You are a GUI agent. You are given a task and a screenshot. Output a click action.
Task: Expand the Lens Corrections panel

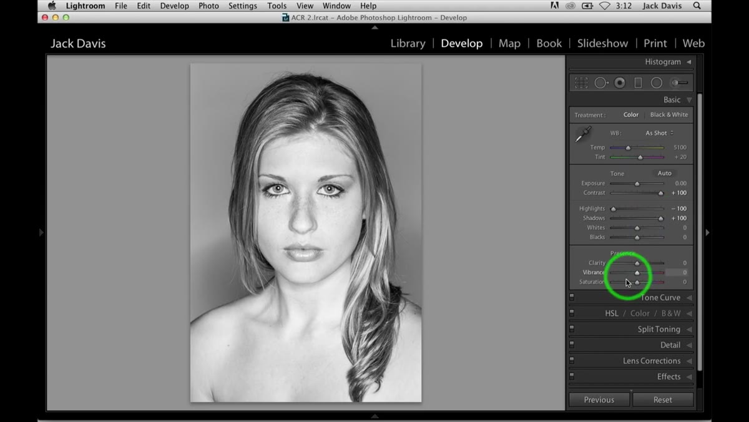point(689,361)
